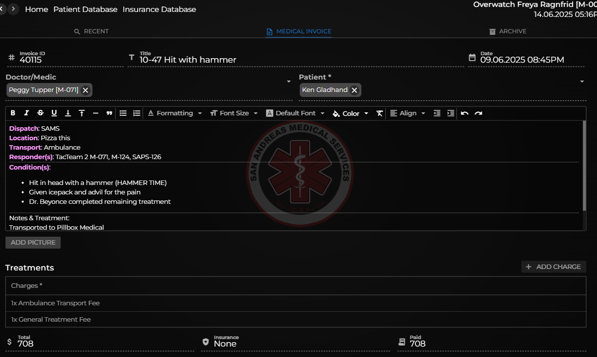Decrease the indent level
This screenshot has height=357, width=597.
click(437, 113)
